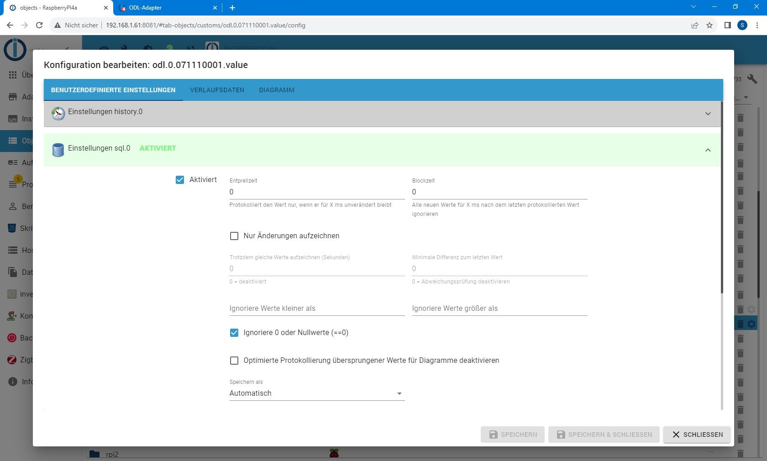Click the sql.0 database icon
The width and height of the screenshot is (767, 461).
(58, 150)
